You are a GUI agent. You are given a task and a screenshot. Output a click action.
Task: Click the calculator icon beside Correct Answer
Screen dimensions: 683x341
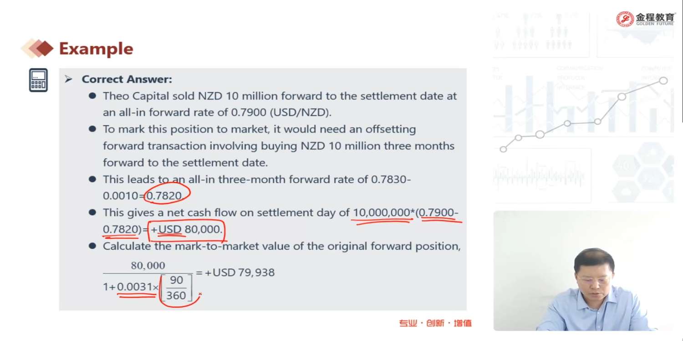(x=38, y=80)
